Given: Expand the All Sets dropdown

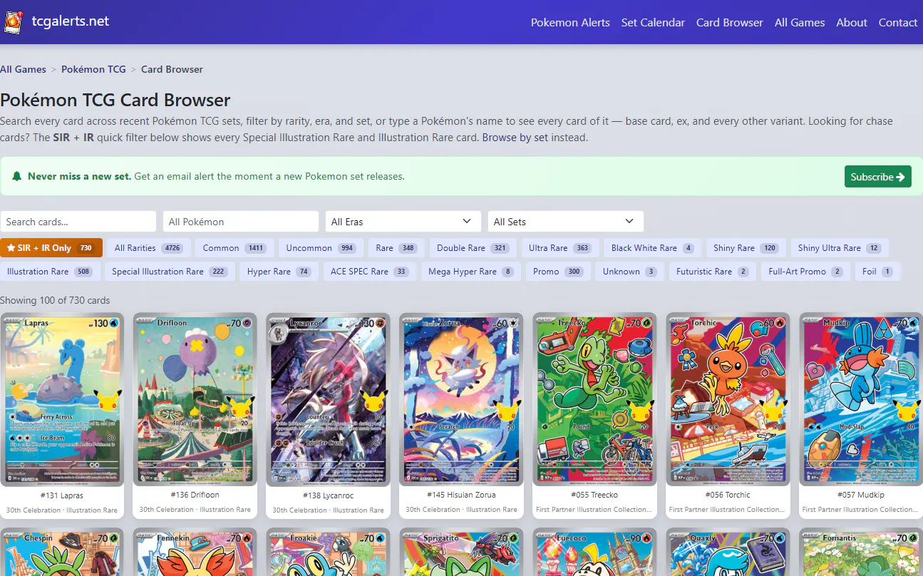Looking at the screenshot, I should tap(566, 222).
